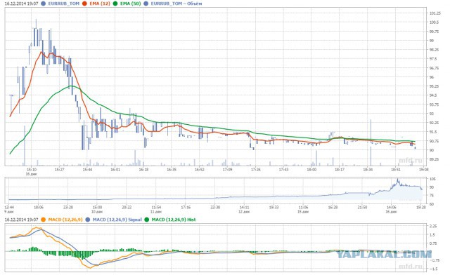Click the 23:28 navigator time label

pos(68,207)
